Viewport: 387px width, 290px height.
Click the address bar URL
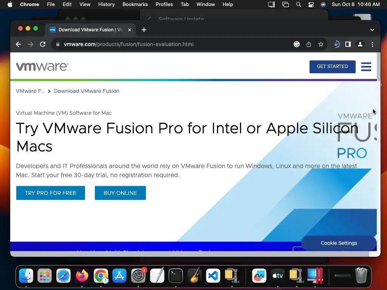coord(128,45)
